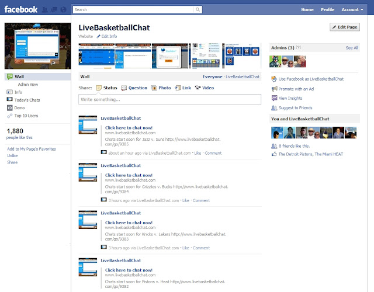Click Add to My Page's Favorites
The image size is (374, 292).
coord(32,149)
